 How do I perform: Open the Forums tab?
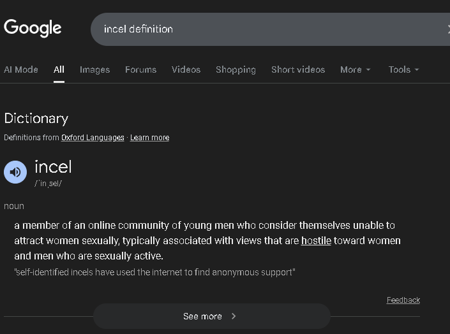[140, 69]
